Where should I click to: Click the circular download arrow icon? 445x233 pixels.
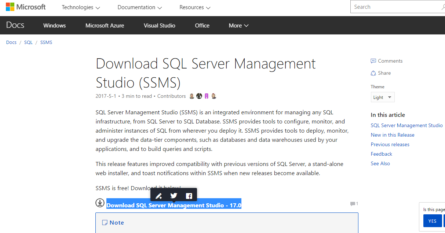click(x=100, y=203)
